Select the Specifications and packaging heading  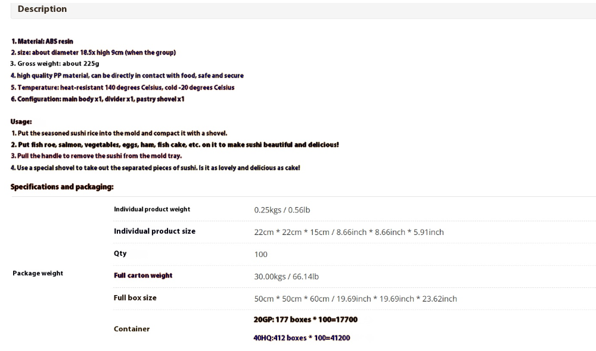[62, 187]
